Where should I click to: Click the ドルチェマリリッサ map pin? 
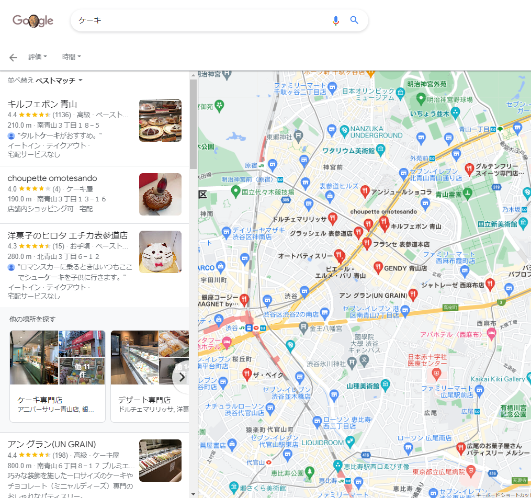pyautogui.click(x=333, y=219)
